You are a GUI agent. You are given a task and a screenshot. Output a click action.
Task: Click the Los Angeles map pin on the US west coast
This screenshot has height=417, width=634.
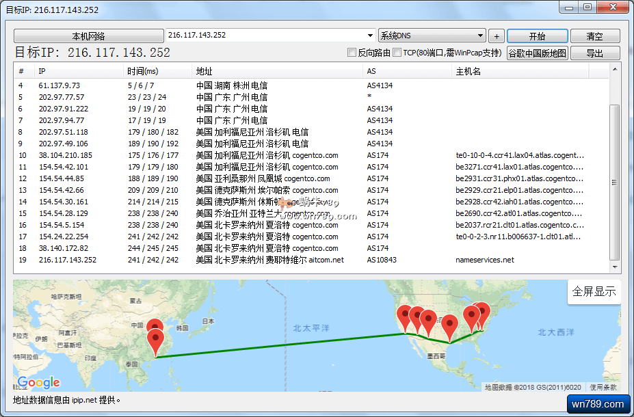[x=404, y=317]
